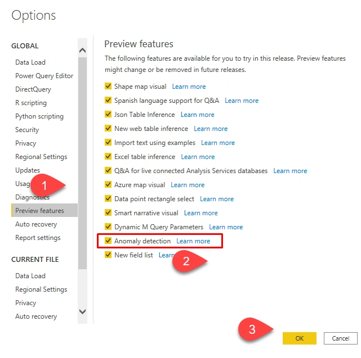Dismiss dialog with Cancel button
This screenshot has width=361, height=358.
[341, 338]
